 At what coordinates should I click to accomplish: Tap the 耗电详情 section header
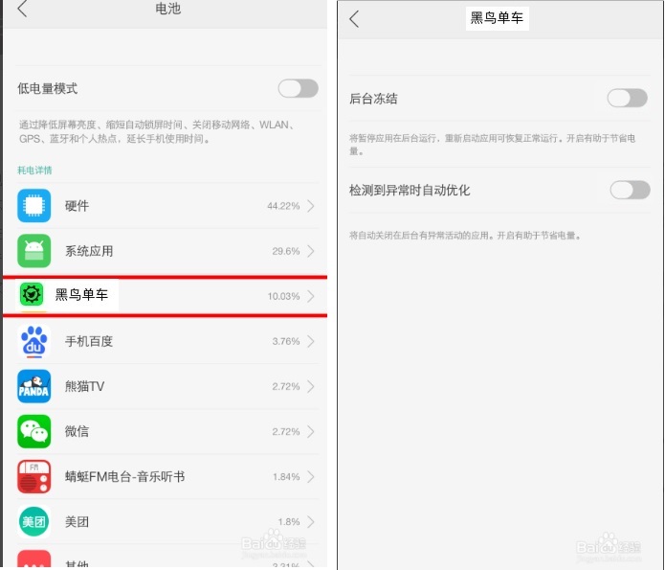tap(34, 171)
